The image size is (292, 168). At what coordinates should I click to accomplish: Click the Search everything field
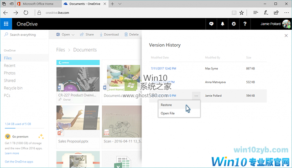[x=25, y=35]
